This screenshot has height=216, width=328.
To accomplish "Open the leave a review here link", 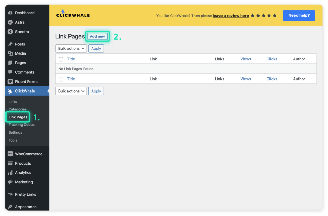I will tap(231, 15).
